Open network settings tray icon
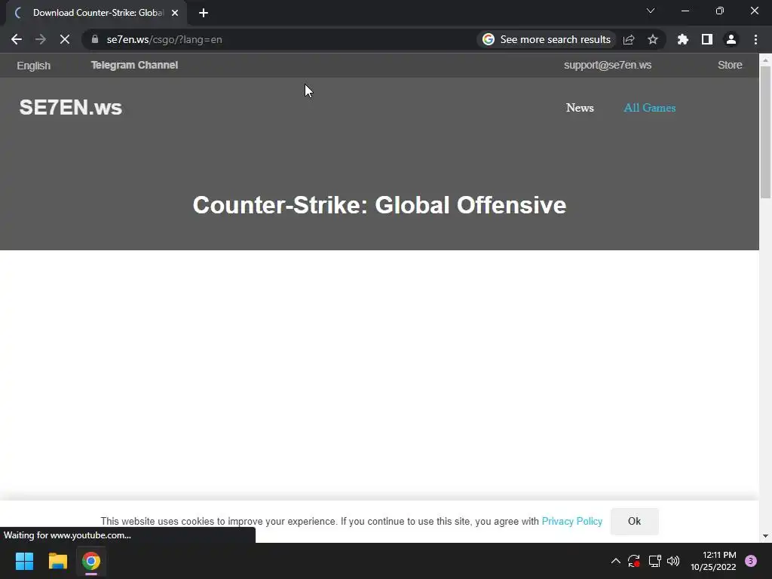Image resolution: width=772 pixels, height=579 pixels. tap(654, 561)
